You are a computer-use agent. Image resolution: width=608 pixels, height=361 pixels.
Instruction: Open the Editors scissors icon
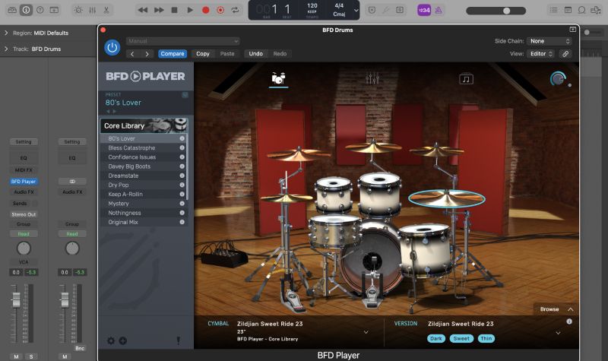(106, 10)
